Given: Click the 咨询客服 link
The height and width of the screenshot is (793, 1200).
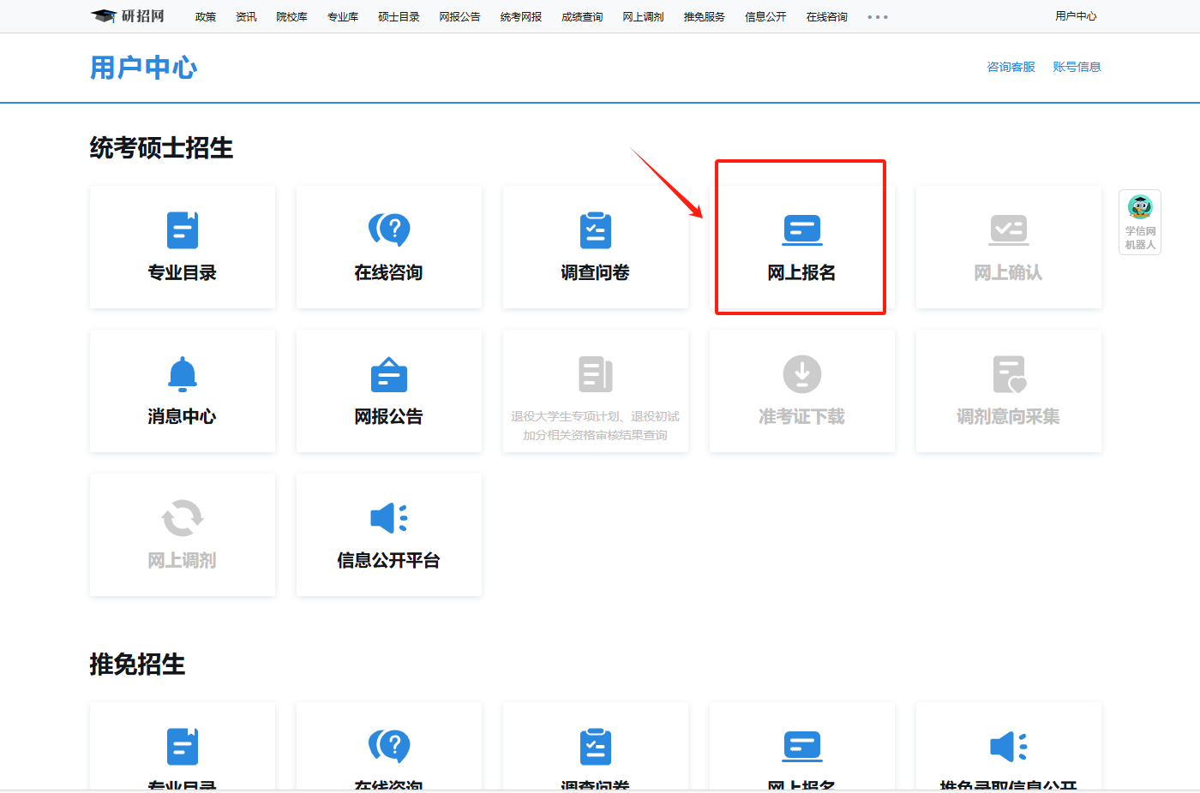Looking at the screenshot, I should 1011,66.
